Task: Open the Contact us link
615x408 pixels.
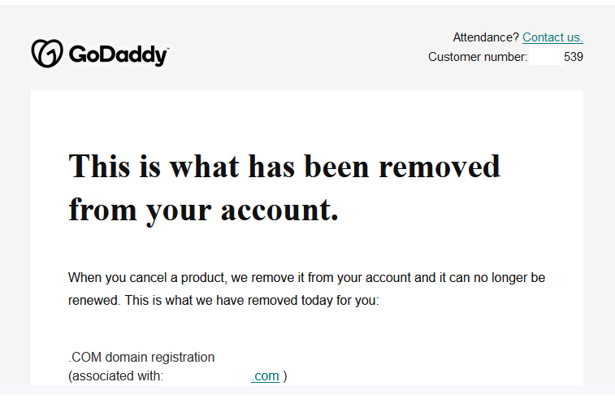Action: tap(552, 37)
